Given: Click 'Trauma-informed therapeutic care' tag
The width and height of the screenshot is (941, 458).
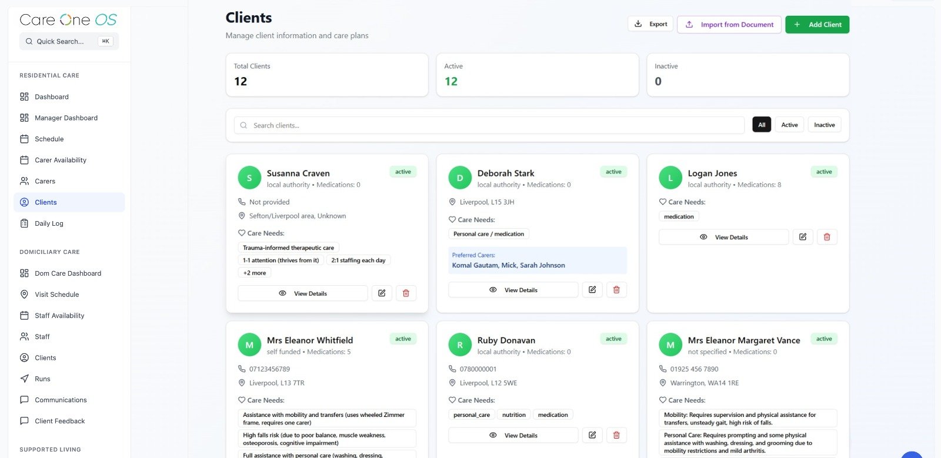Looking at the screenshot, I should (x=288, y=248).
